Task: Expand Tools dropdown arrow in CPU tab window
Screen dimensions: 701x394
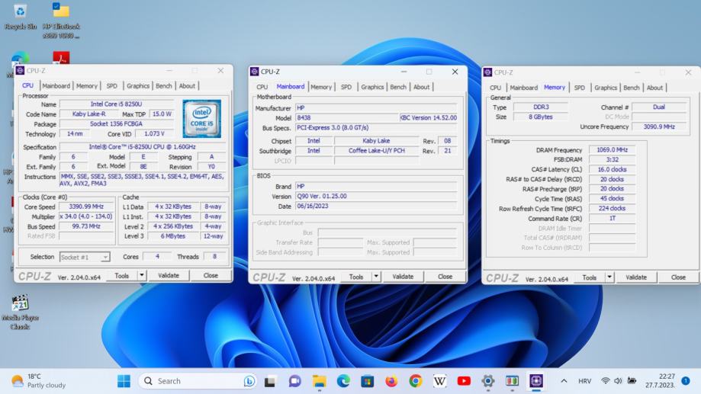Action: click(143, 276)
